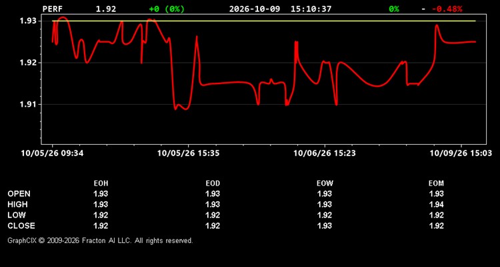This screenshot has height=267, width=500.
Task: Click the 15:10:37 timestamp in the header
Action: click(x=311, y=9)
